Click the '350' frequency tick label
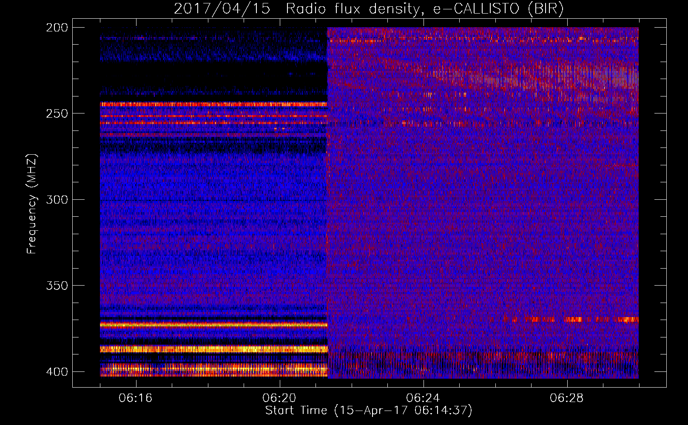The width and height of the screenshot is (688, 425). click(57, 286)
